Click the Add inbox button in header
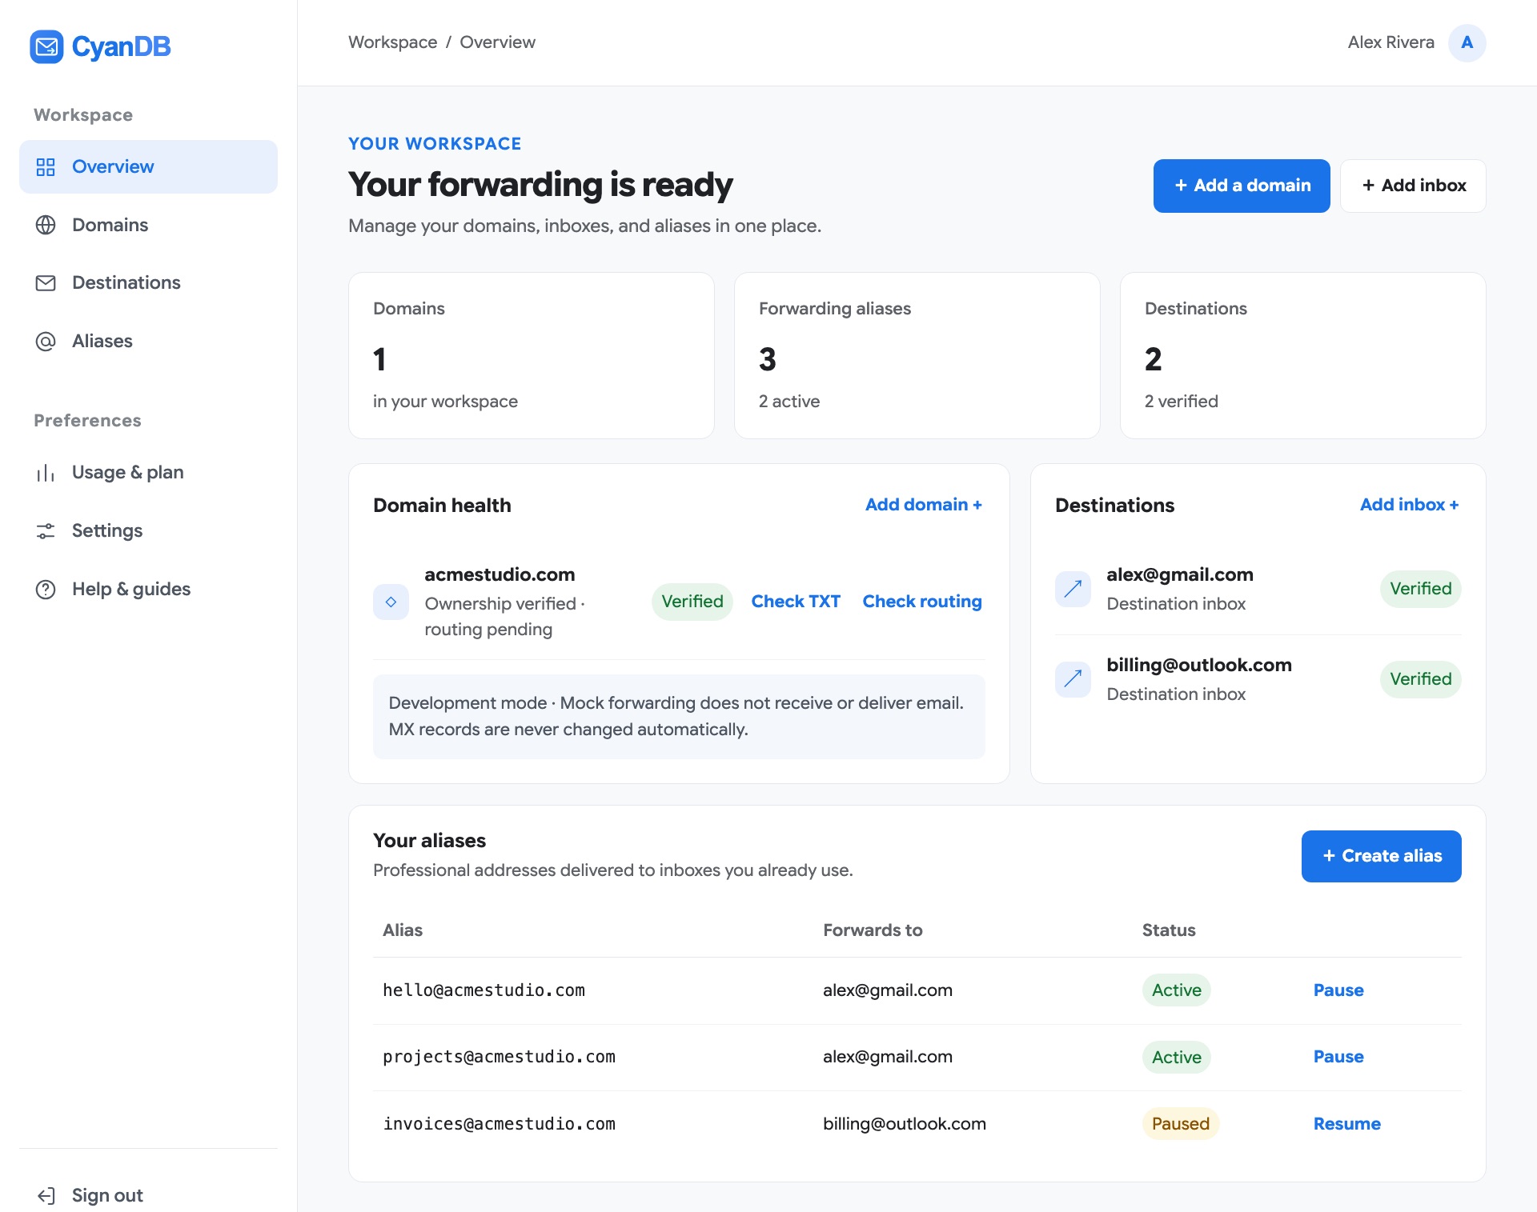Screen dimensions: 1537x1212 (x=1413, y=186)
